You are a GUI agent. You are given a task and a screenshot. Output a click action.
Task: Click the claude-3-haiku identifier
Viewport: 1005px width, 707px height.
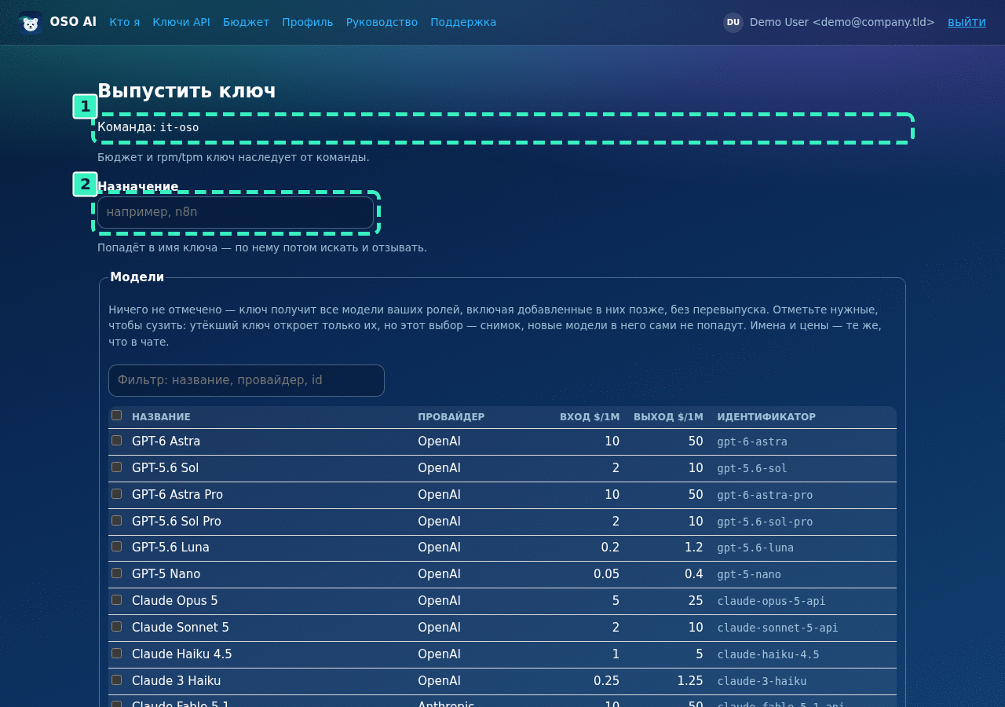coord(762,681)
